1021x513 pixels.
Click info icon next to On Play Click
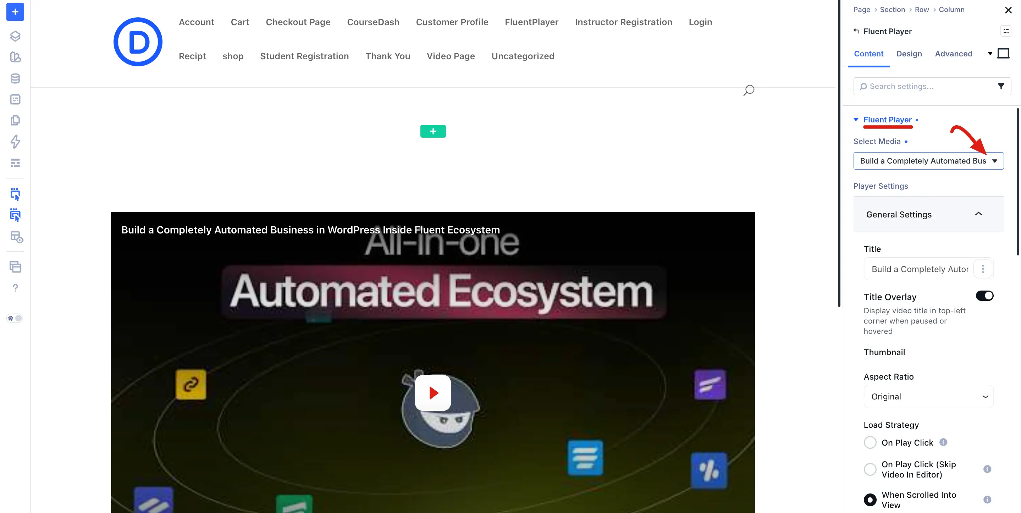pyautogui.click(x=943, y=442)
